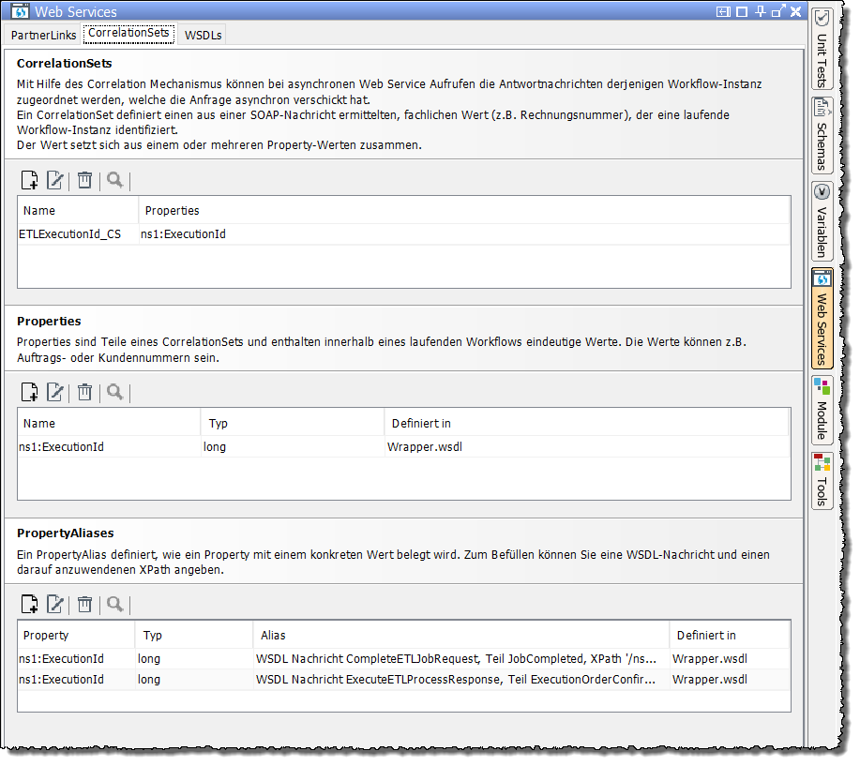Open the Module side tab
Image resolution: width=860 pixels, height=766 pixels.
(822, 409)
